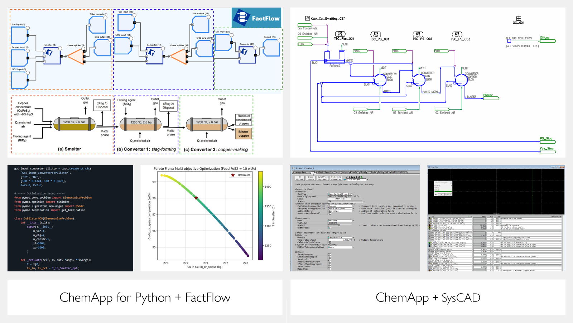
Task: Select the Copper input (2) node
Action: coord(19,58)
